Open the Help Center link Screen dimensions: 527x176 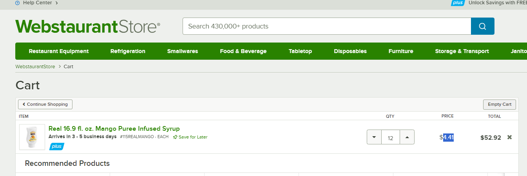point(37,3)
